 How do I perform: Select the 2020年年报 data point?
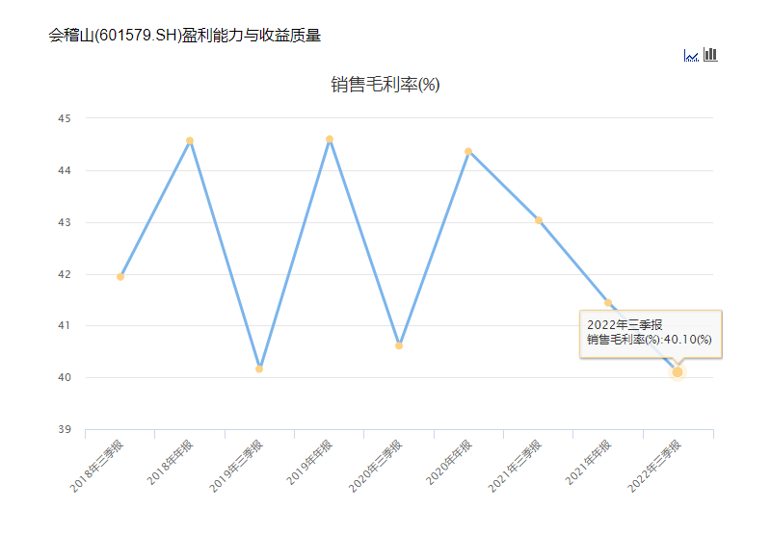(468, 151)
